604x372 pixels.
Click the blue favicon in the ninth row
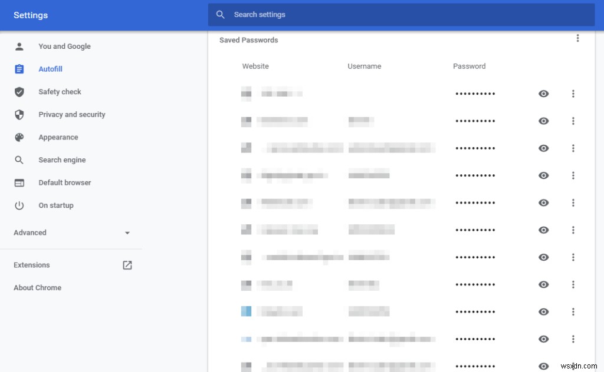click(246, 311)
